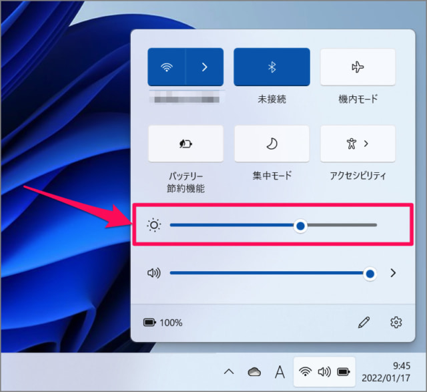
Task: Click the バッテリー節約機能 label text
Action: tap(185, 182)
